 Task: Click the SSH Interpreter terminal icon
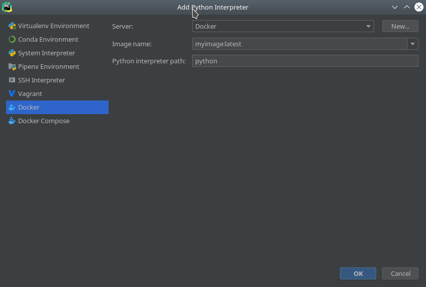pyautogui.click(x=12, y=80)
